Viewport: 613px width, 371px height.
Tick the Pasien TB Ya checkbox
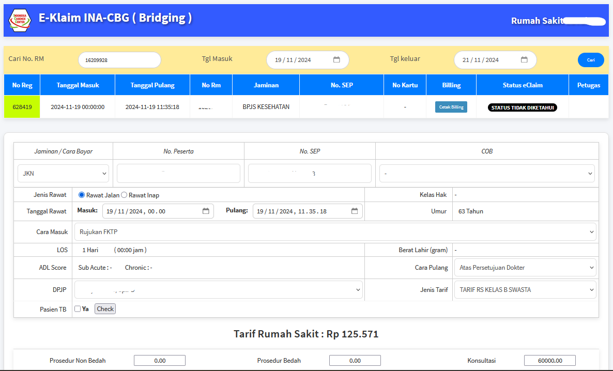[x=78, y=309]
